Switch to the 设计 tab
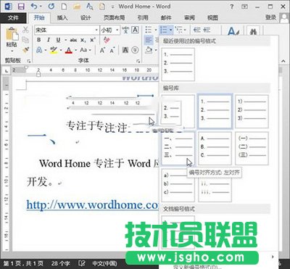This screenshot has height=269, width=290. click(86, 17)
